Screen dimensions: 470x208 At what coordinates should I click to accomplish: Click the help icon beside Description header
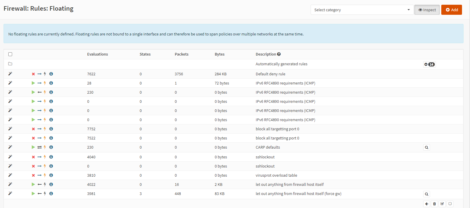point(279,54)
